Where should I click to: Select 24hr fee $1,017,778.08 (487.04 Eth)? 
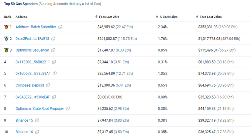[x=219, y=39]
